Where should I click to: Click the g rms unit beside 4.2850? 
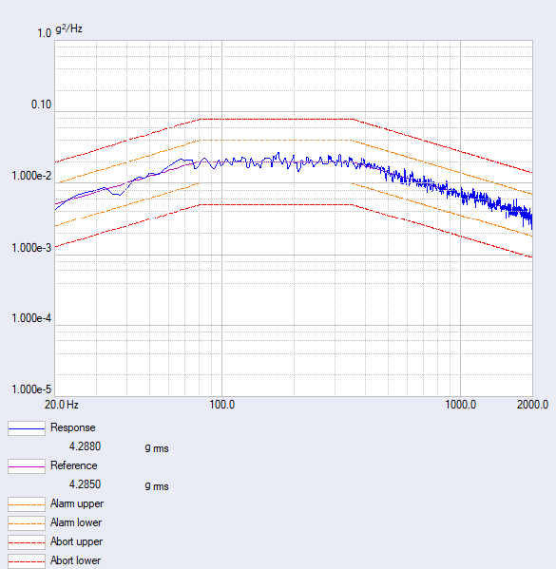tap(157, 486)
